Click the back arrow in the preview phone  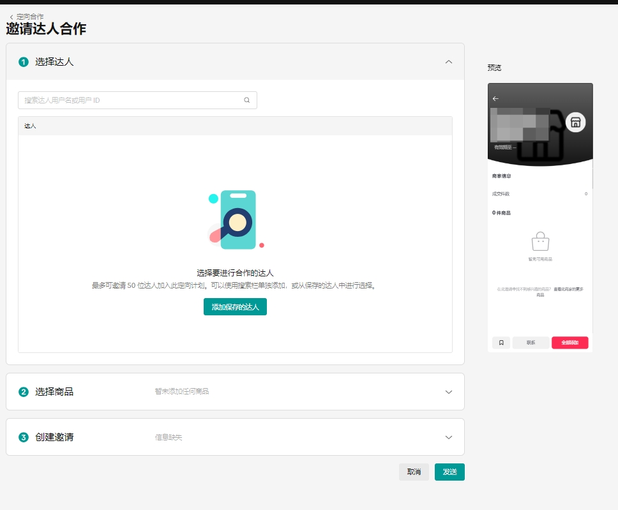[x=495, y=98]
